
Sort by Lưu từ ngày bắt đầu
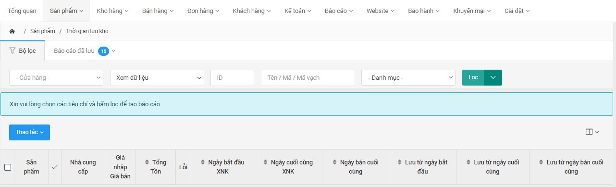click(423, 167)
